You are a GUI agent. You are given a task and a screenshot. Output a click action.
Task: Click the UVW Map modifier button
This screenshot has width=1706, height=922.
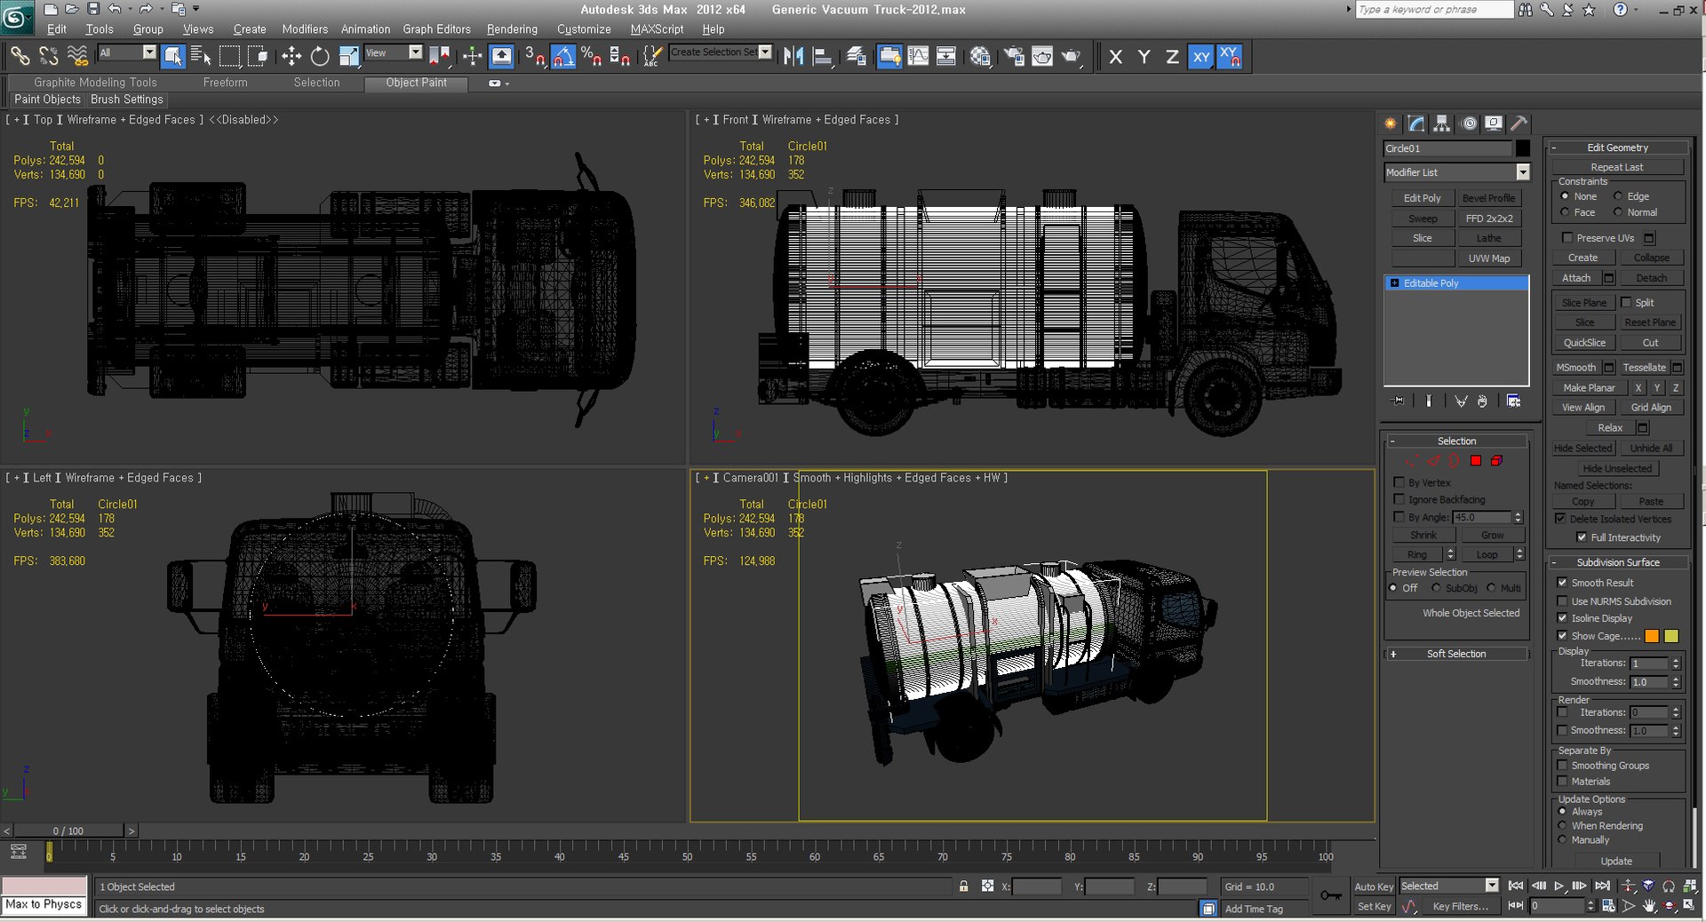1489,258
